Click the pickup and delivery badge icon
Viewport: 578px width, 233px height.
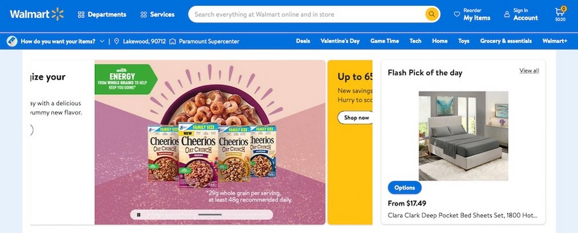[12, 41]
